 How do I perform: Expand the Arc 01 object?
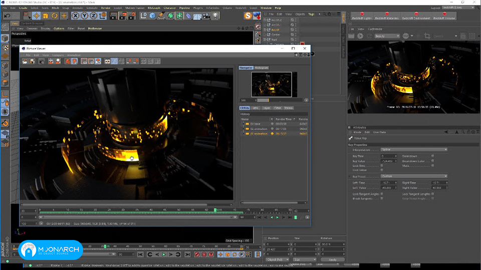pyautogui.click(x=265, y=29)
